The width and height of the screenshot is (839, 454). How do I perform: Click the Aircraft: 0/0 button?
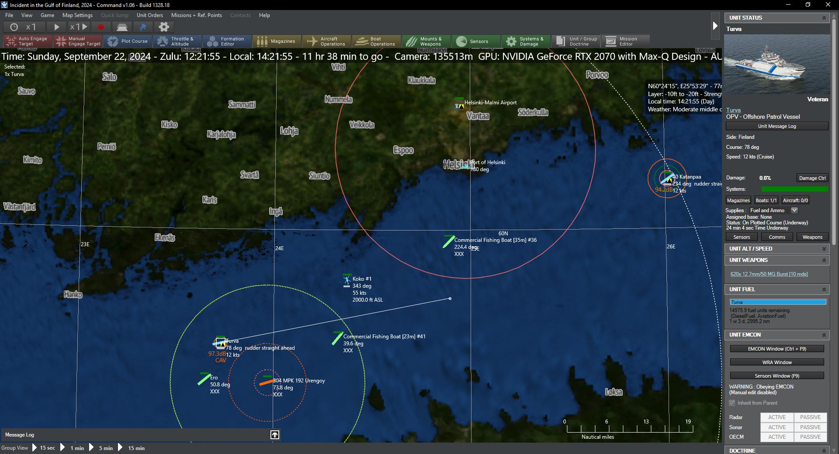(x=795, y=200)
